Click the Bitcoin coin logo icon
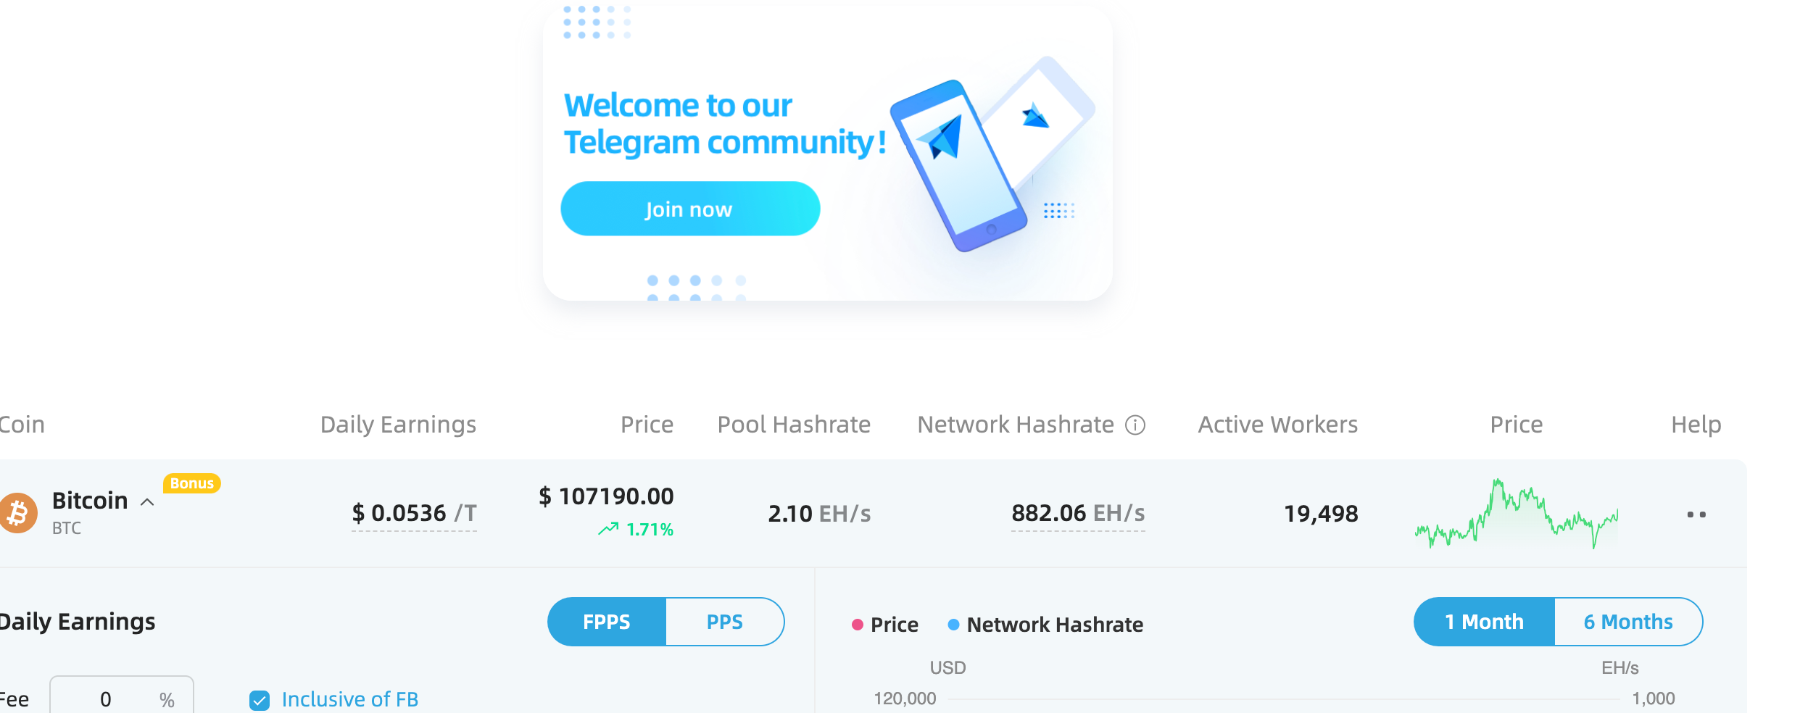1808x713 pixels. pyautogui.click(x=17, y=513)
